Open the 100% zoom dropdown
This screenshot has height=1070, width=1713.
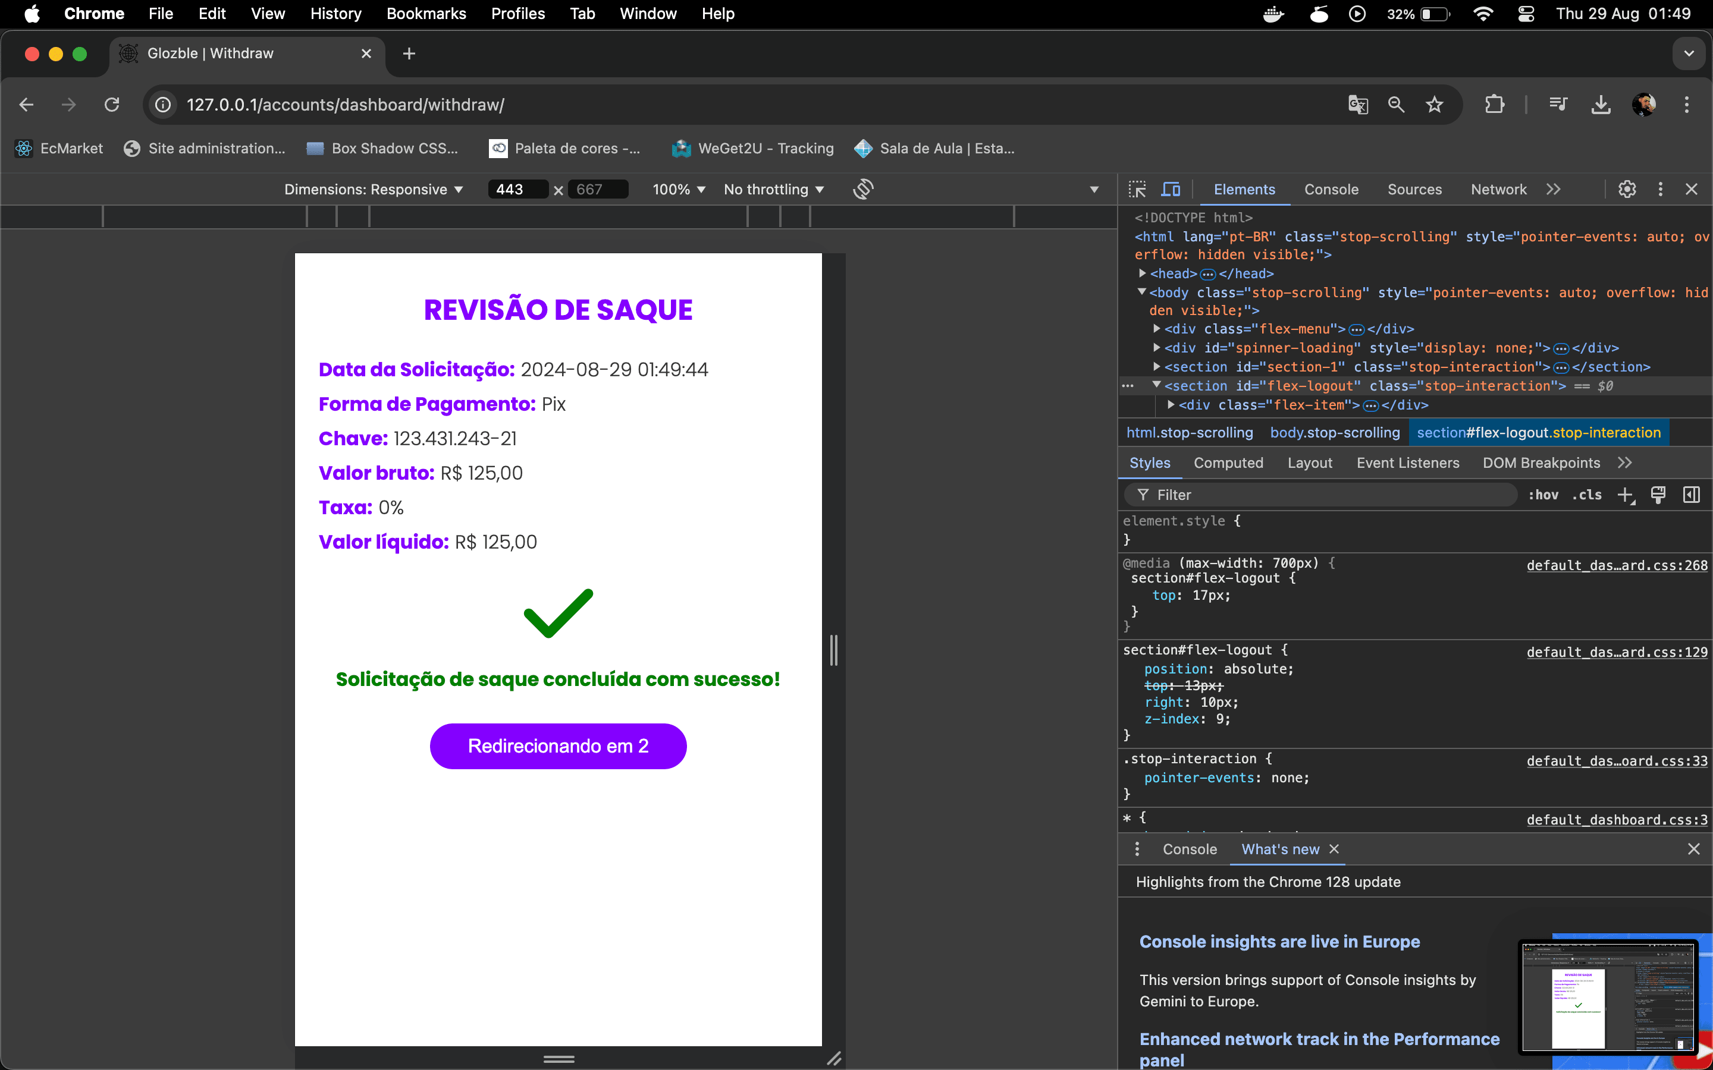[678, 189]
